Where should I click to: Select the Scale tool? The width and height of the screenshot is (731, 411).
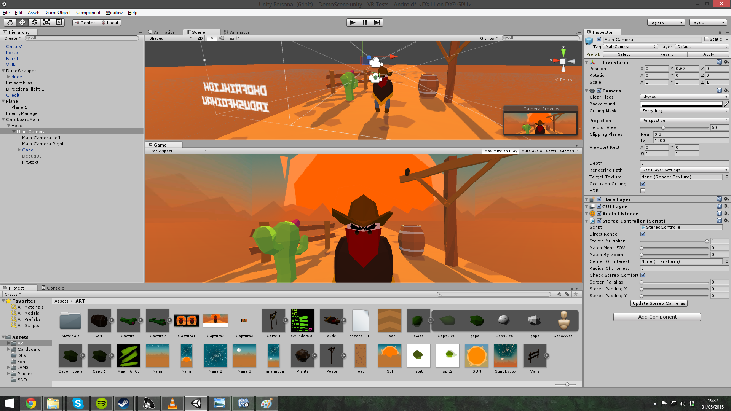(x=46, y=22)
